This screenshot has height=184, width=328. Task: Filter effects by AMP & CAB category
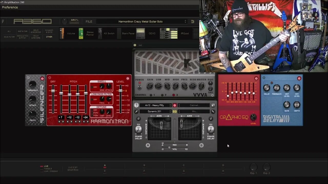[23, 31]
